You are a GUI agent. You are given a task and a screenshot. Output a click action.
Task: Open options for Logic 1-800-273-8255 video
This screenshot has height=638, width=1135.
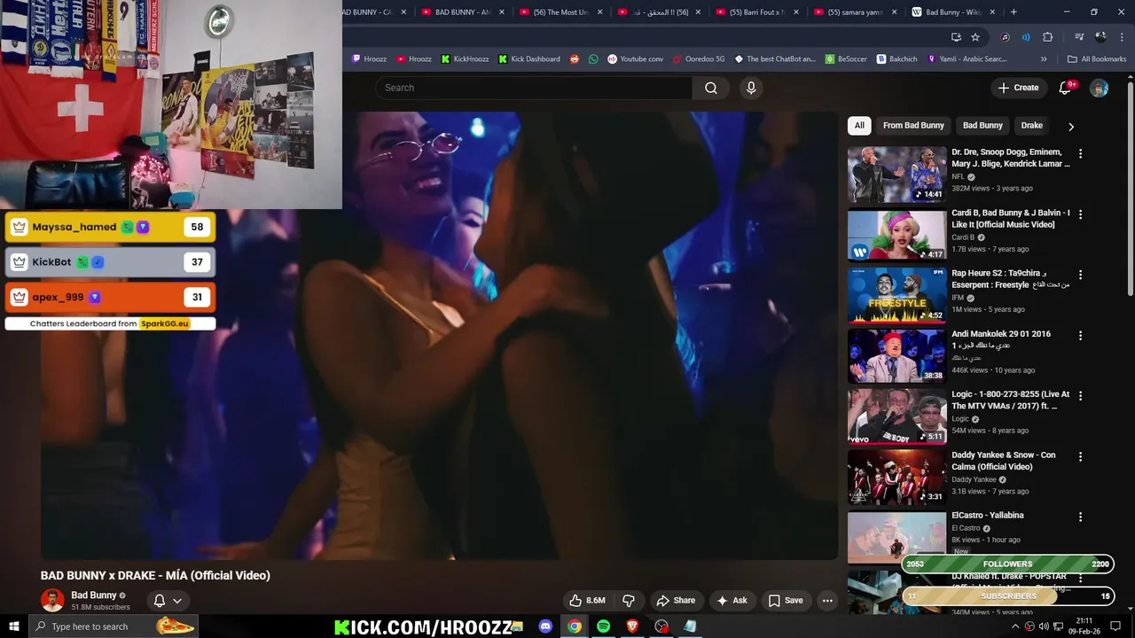(1080, 395)
